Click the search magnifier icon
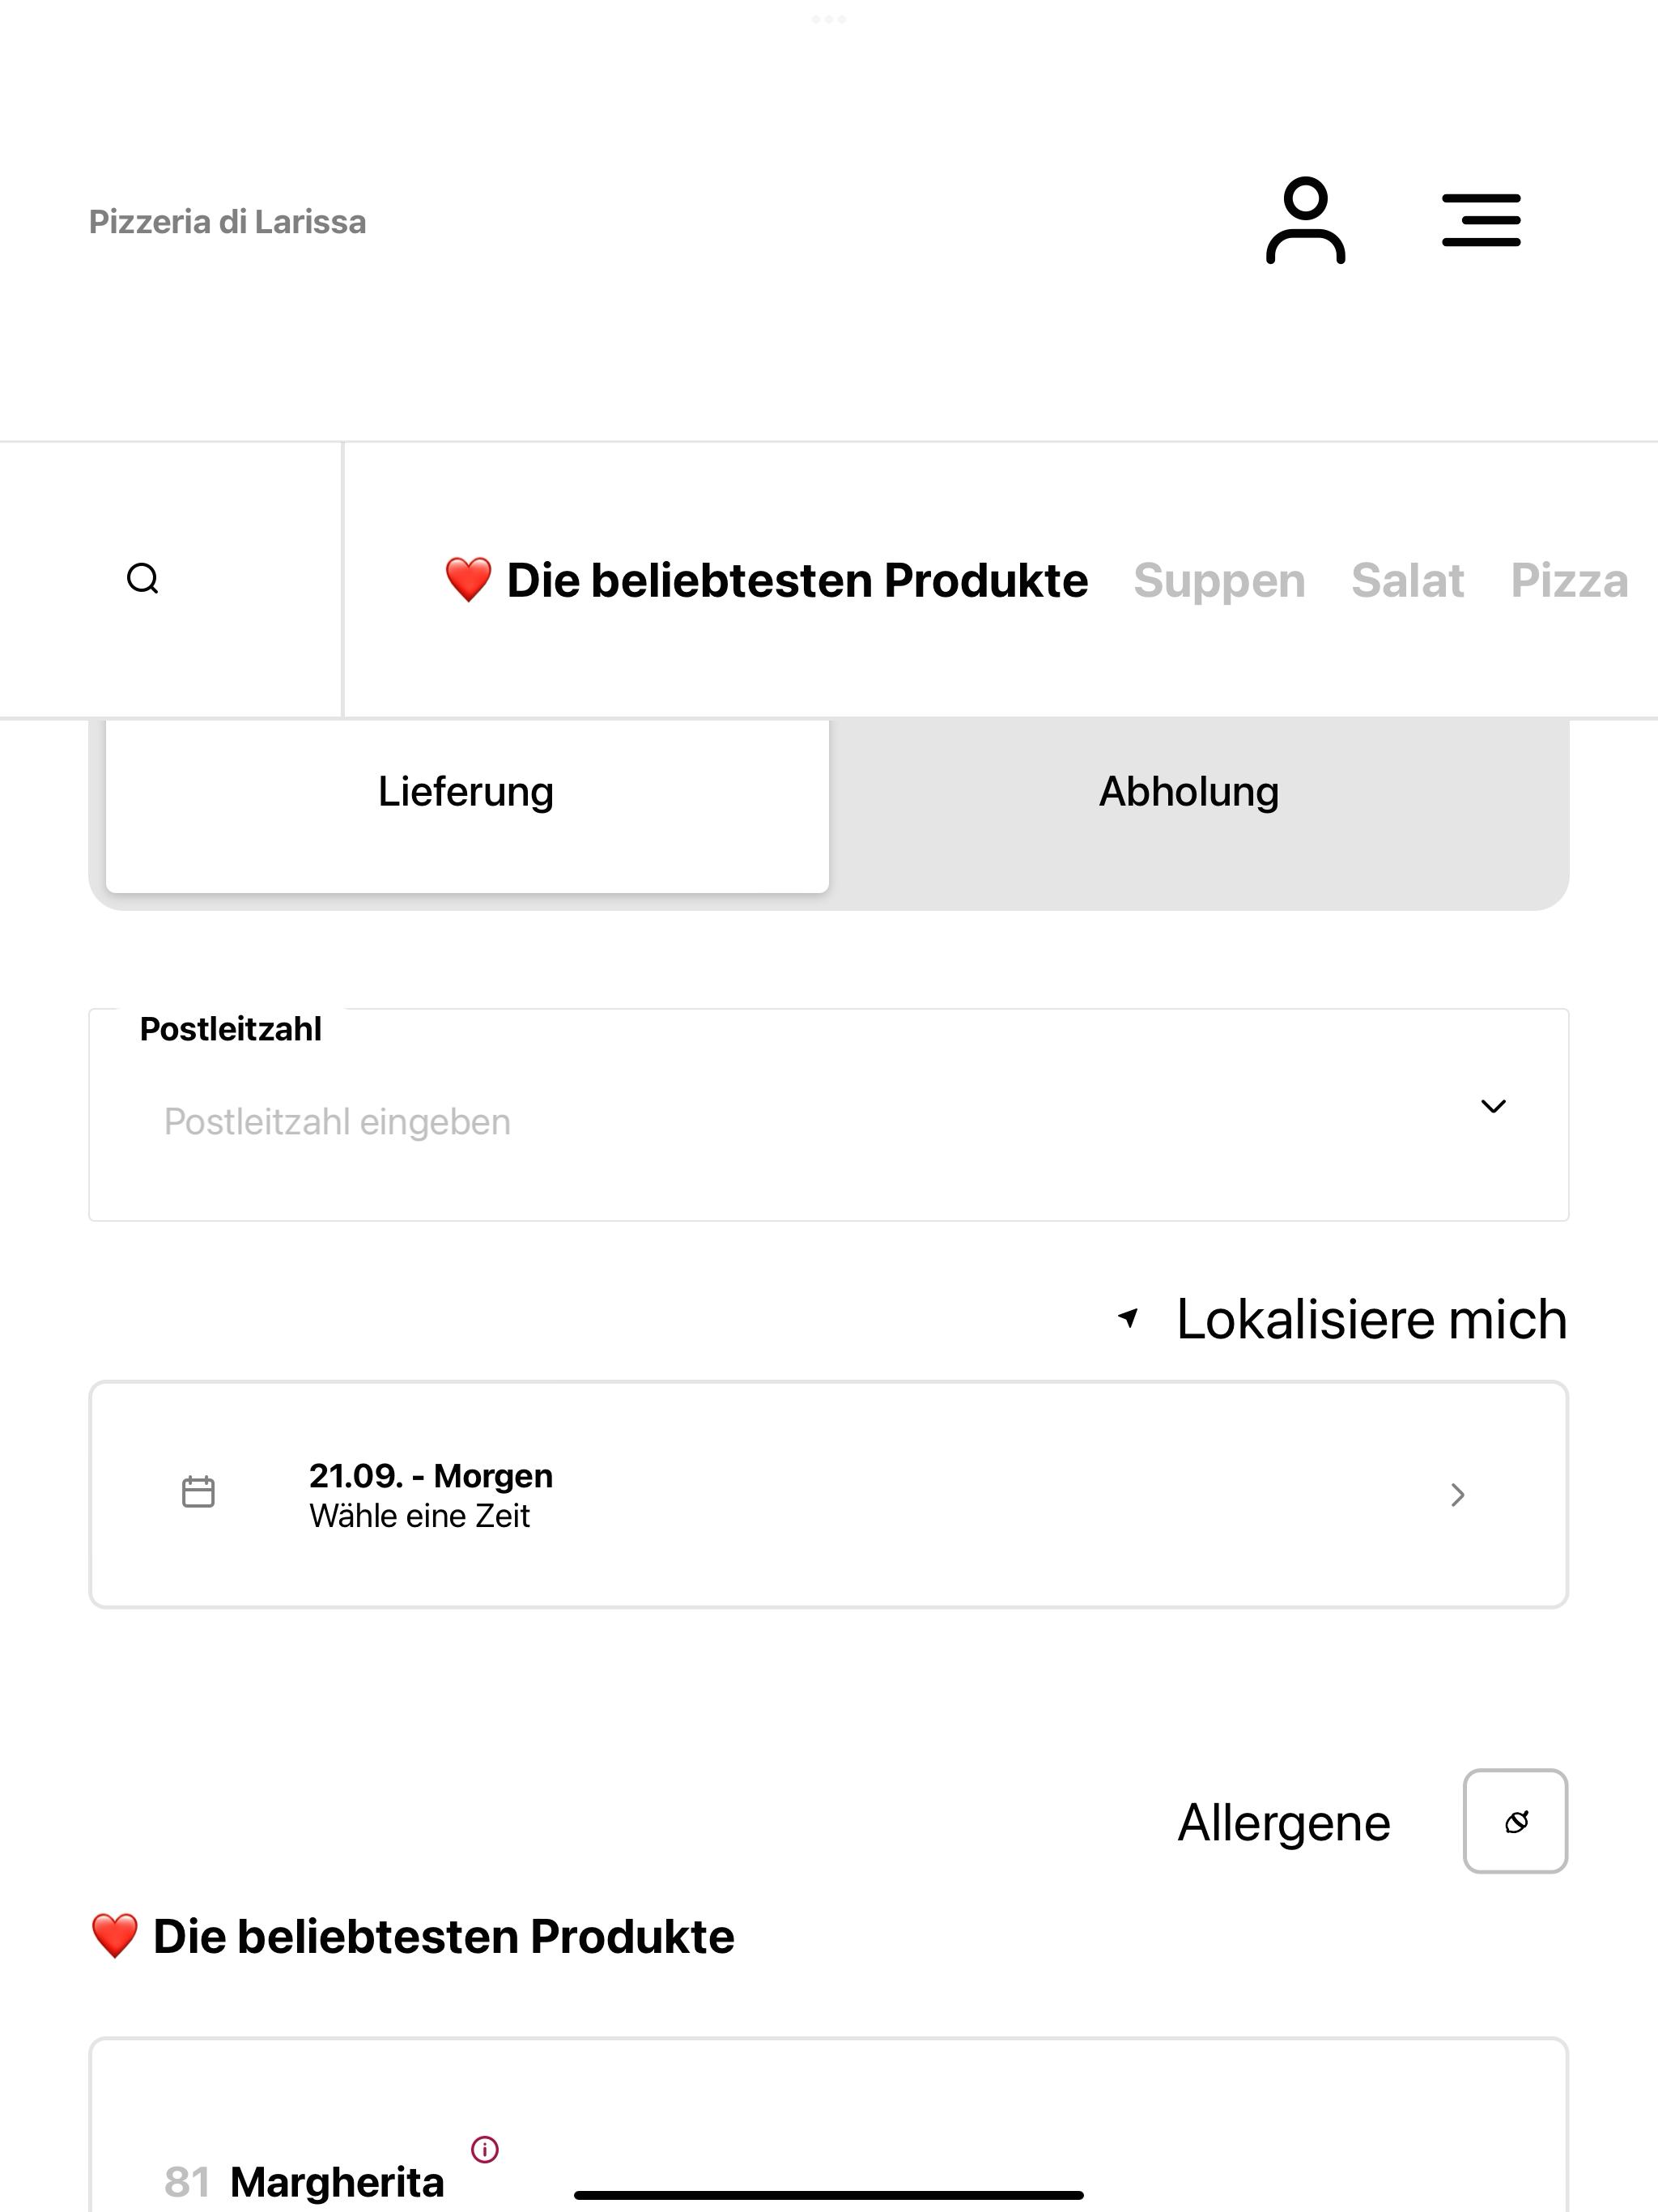 [x=143, y=579]
